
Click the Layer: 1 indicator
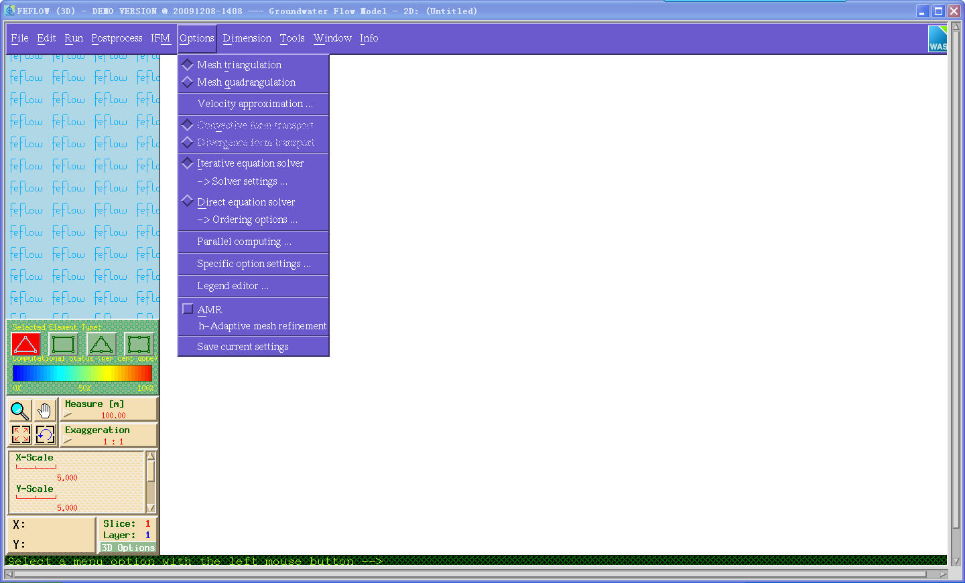coord(127,535)
